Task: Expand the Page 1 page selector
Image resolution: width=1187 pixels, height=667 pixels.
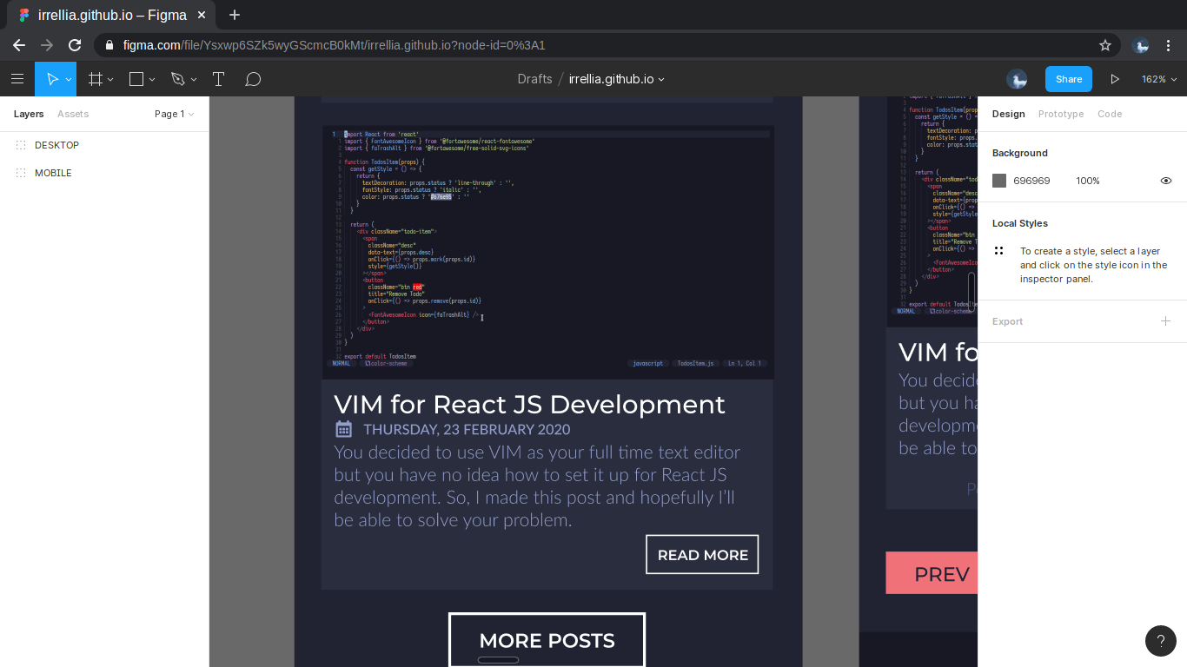Action: pyautogui.click(x=174, y=114)
